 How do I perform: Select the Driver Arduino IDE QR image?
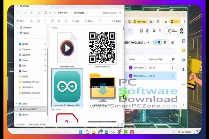pos(102,50)
